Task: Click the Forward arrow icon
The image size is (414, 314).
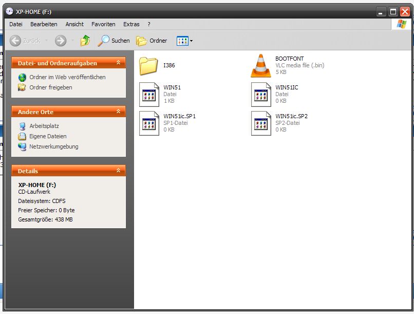Action: click(x=61, y=41)
